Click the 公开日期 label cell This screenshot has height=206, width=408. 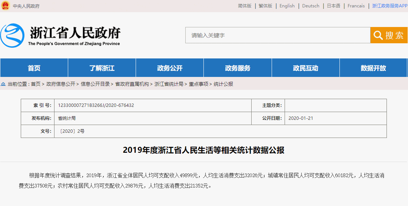[x=268, y=118]
